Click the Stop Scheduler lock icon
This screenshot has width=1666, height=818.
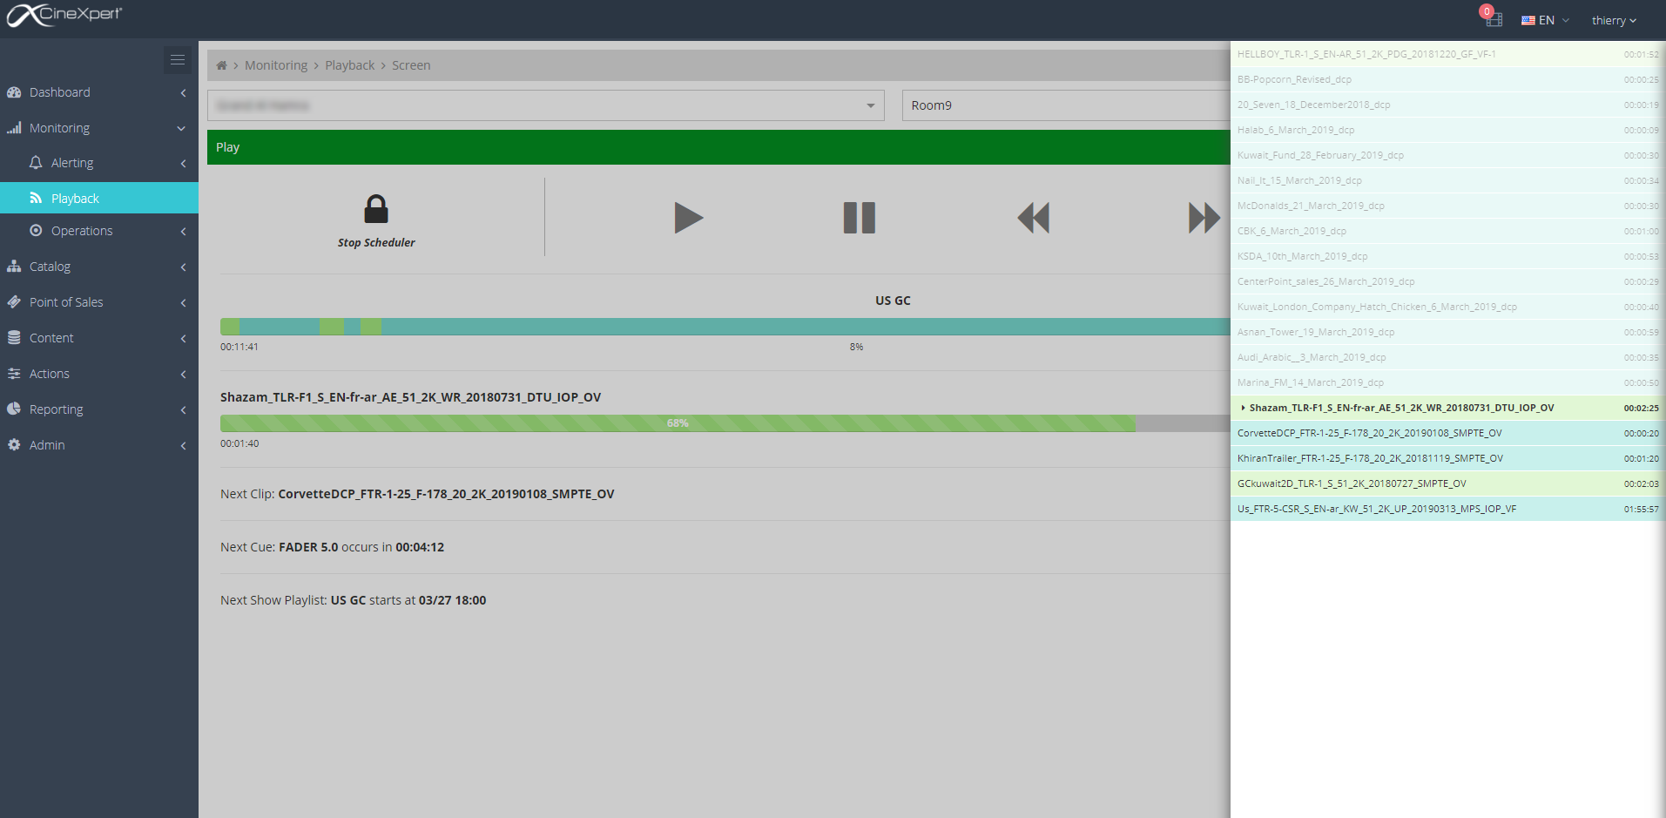376,209
